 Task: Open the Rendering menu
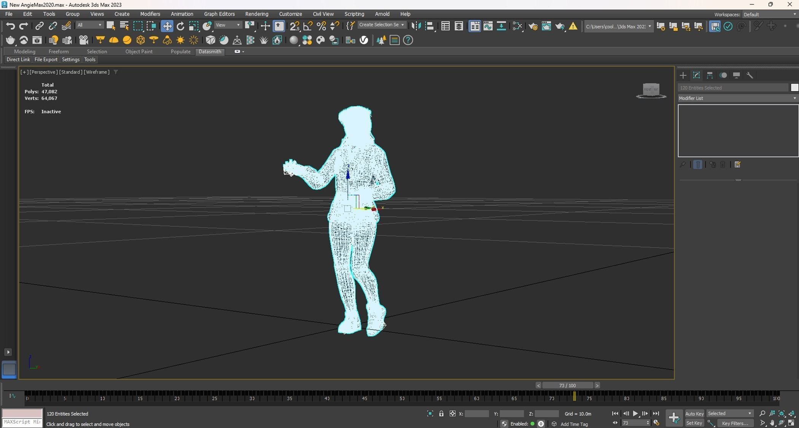(256, 14)
